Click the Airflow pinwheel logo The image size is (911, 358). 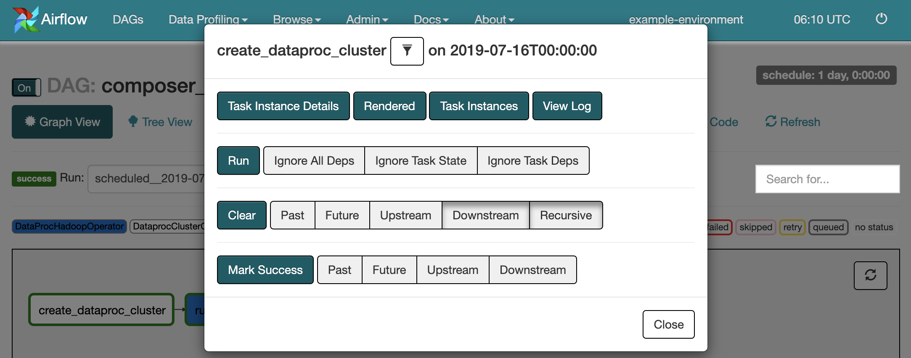click(x=26, y=19)
